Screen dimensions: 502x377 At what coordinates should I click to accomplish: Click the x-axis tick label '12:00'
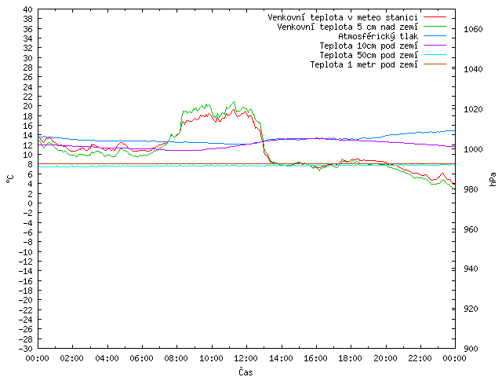246,358
